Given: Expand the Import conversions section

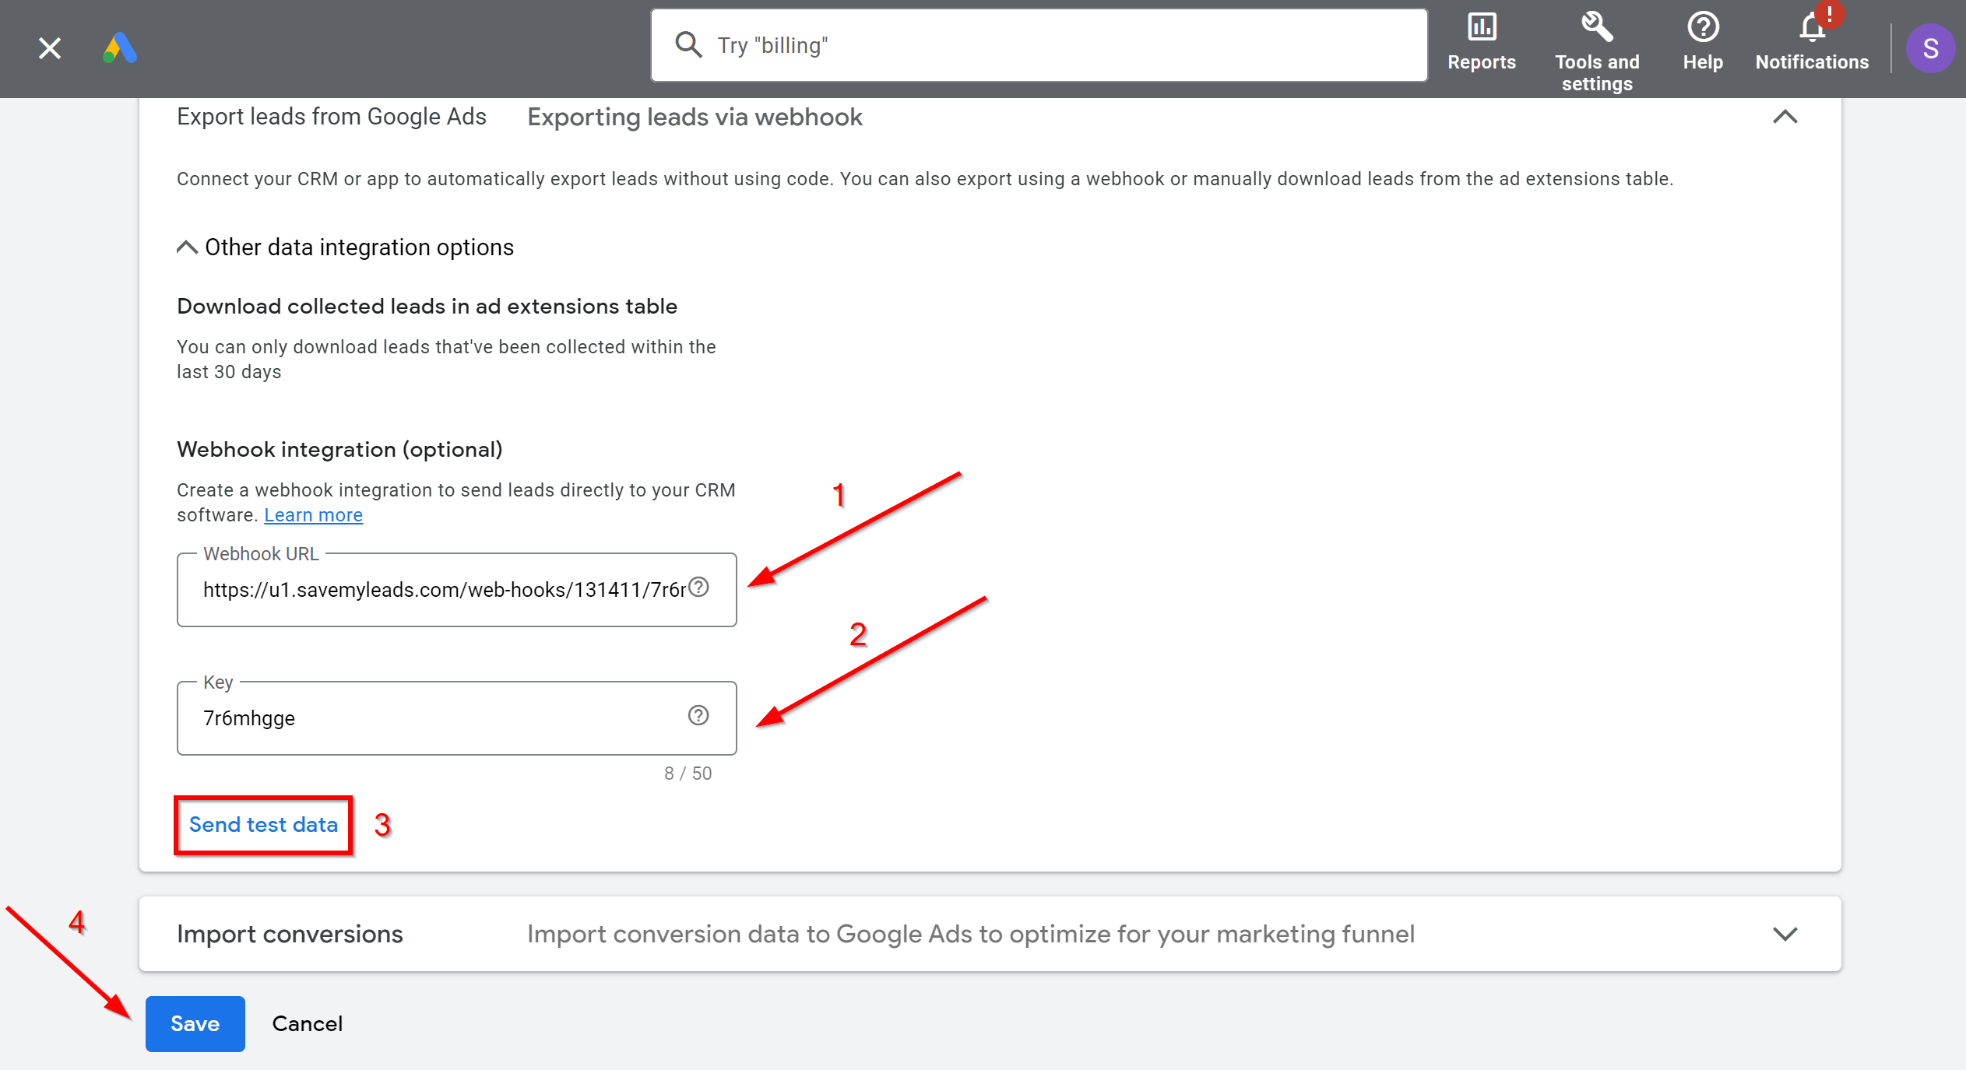Looking at the screenshot, I should tap(1785, 935).
